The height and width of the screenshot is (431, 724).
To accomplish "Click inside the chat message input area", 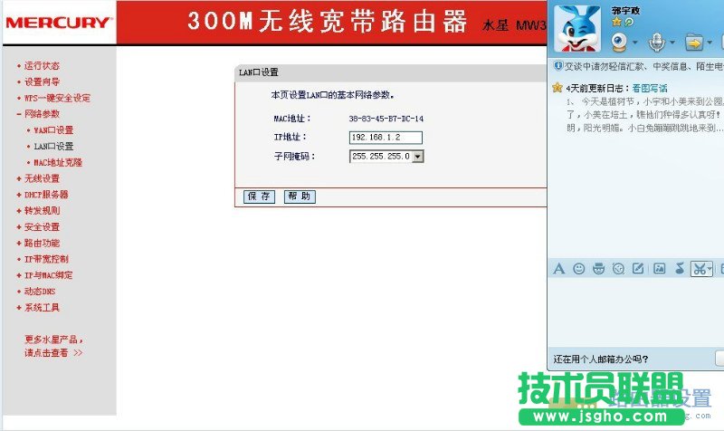I will pos(636,311).
